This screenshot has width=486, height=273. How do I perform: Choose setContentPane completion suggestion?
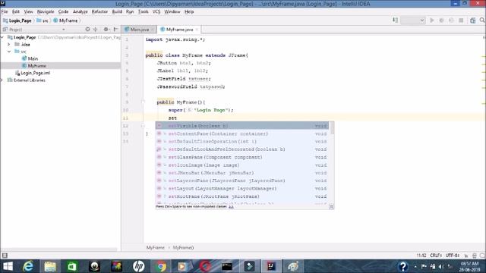tap(242, 133)
